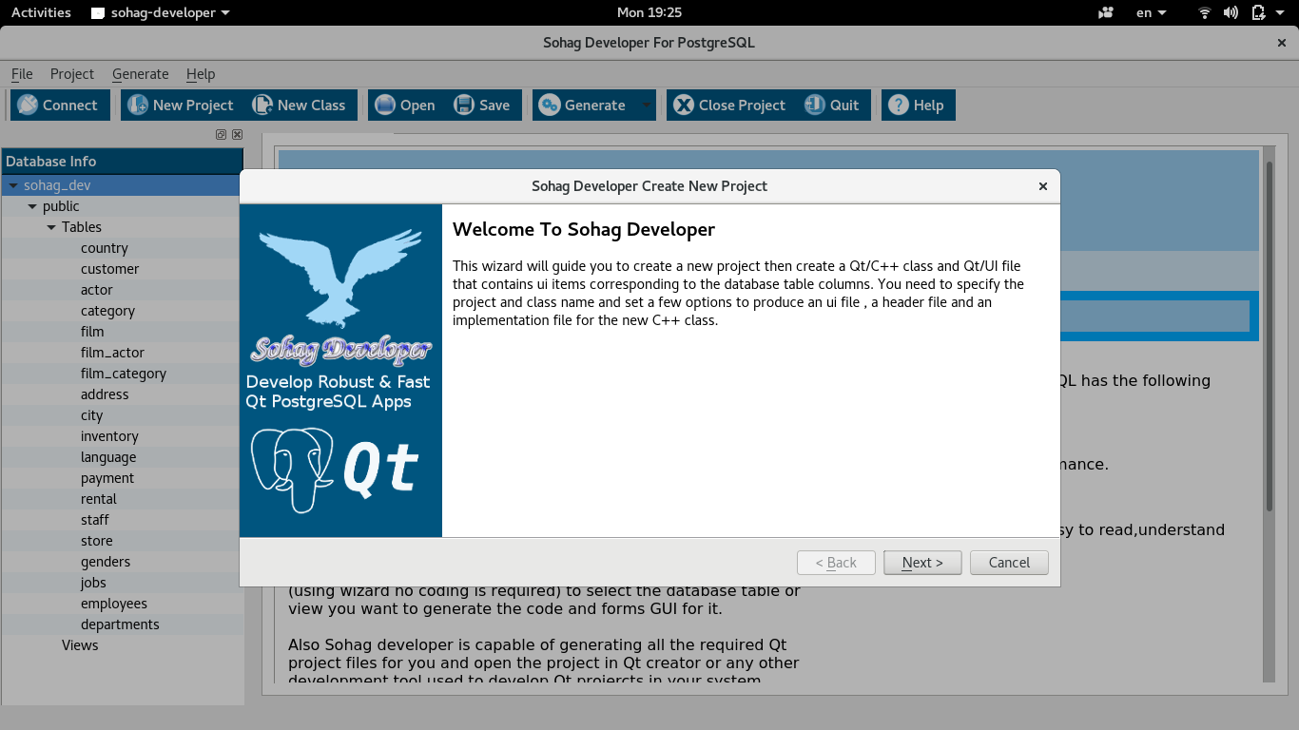Select the departments table
1299x730 pixels.
pos(120,624)
